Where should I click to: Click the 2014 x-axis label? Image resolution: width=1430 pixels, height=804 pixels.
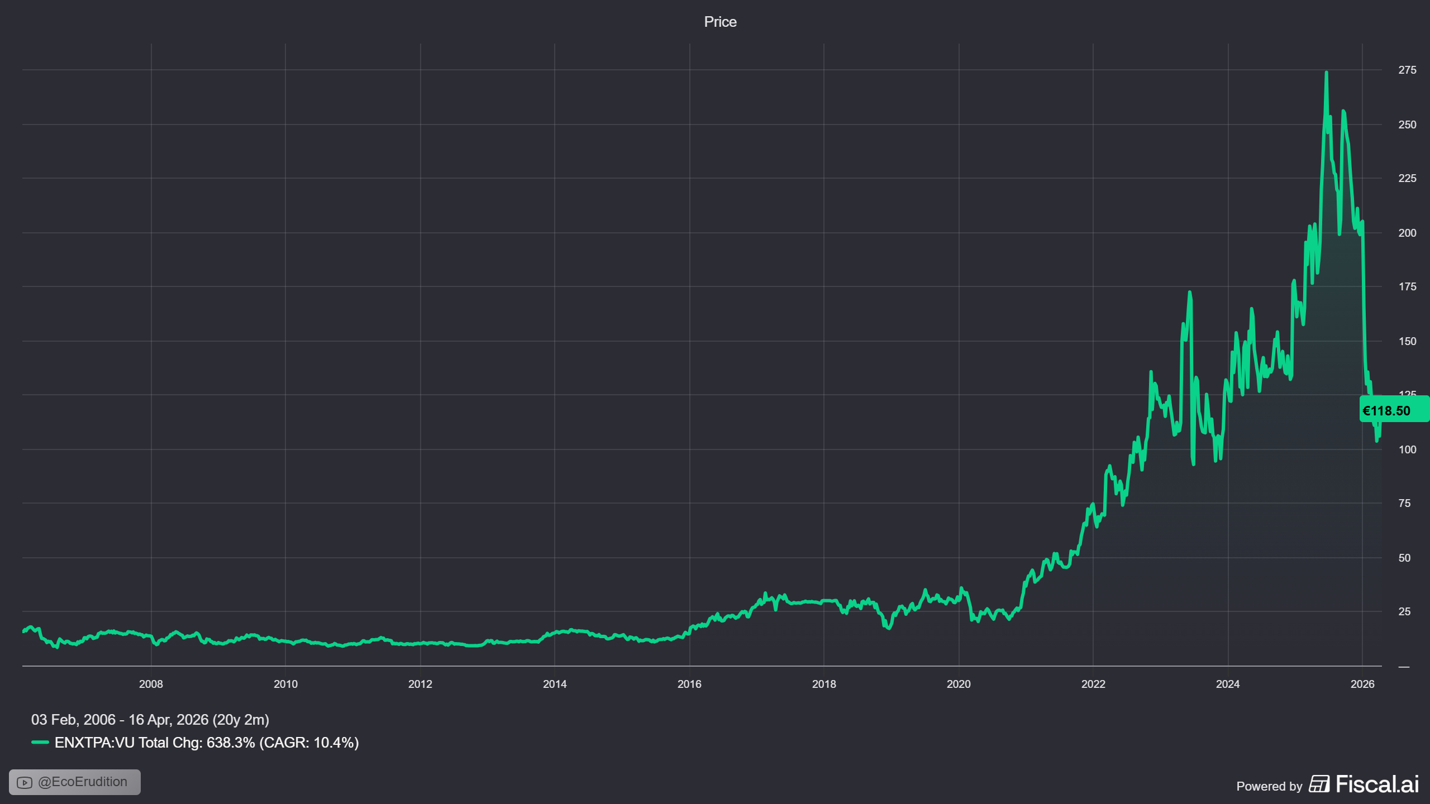555,684
